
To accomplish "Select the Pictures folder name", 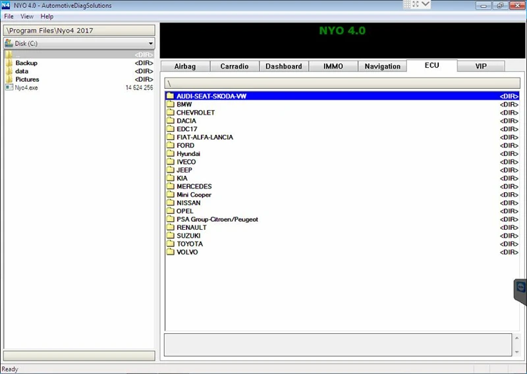I will (x=27, y=79).
